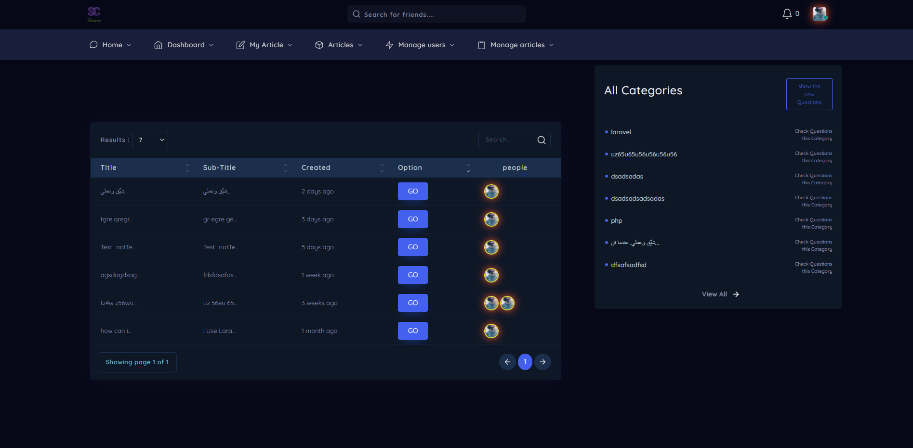Click avatar in the Test_notTe row
The width and height of the screenshot is (913, 448).
pyautogui.click(x=491, y=247)
